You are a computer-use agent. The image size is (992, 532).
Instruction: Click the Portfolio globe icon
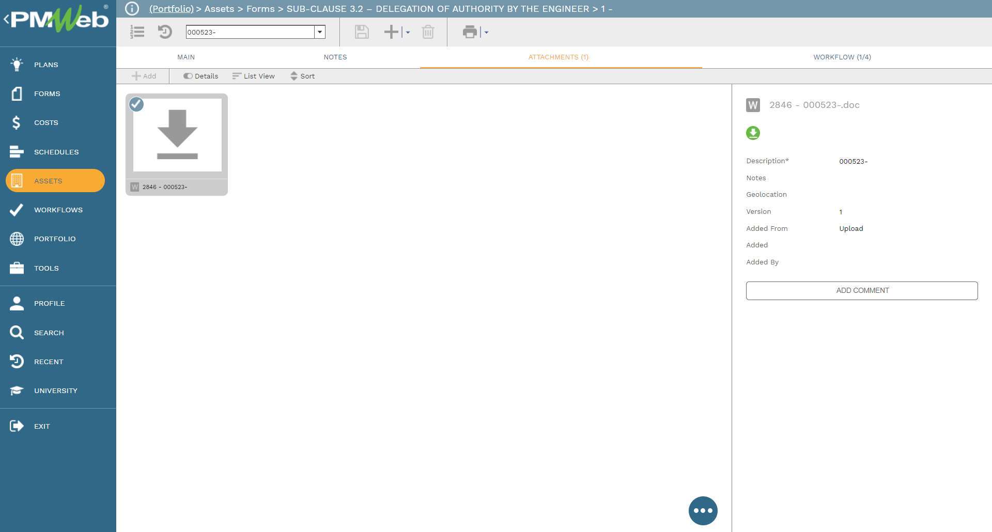click(17, 239)
